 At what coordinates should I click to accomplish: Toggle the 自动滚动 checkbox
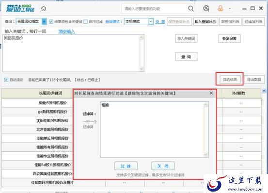(x=6, y=80)
